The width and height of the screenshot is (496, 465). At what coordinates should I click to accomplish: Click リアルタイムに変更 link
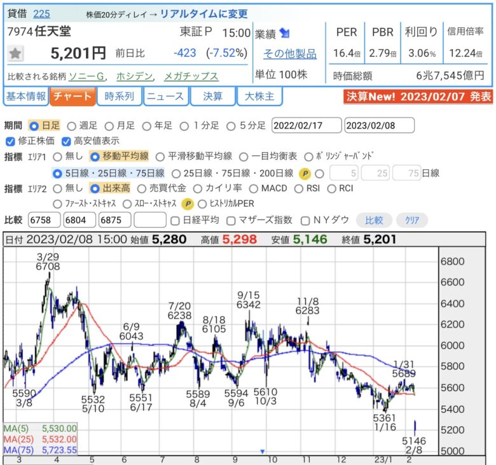(204, 14)
